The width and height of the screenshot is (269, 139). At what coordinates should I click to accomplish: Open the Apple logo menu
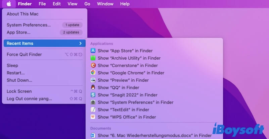click(x=9, y=4)
